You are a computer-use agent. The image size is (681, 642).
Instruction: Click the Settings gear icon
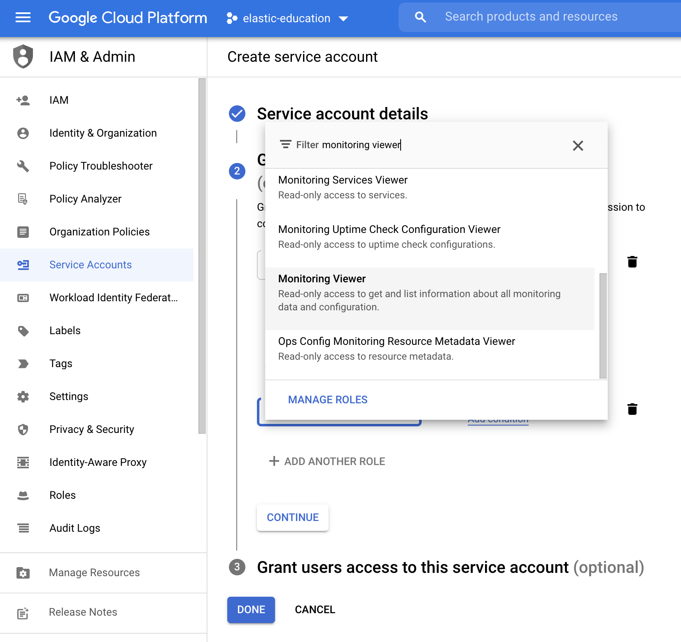(23, 396)
